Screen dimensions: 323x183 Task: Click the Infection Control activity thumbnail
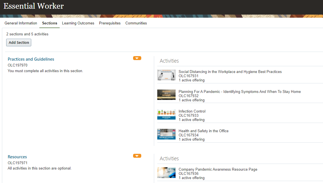click(x=167, y=115)
